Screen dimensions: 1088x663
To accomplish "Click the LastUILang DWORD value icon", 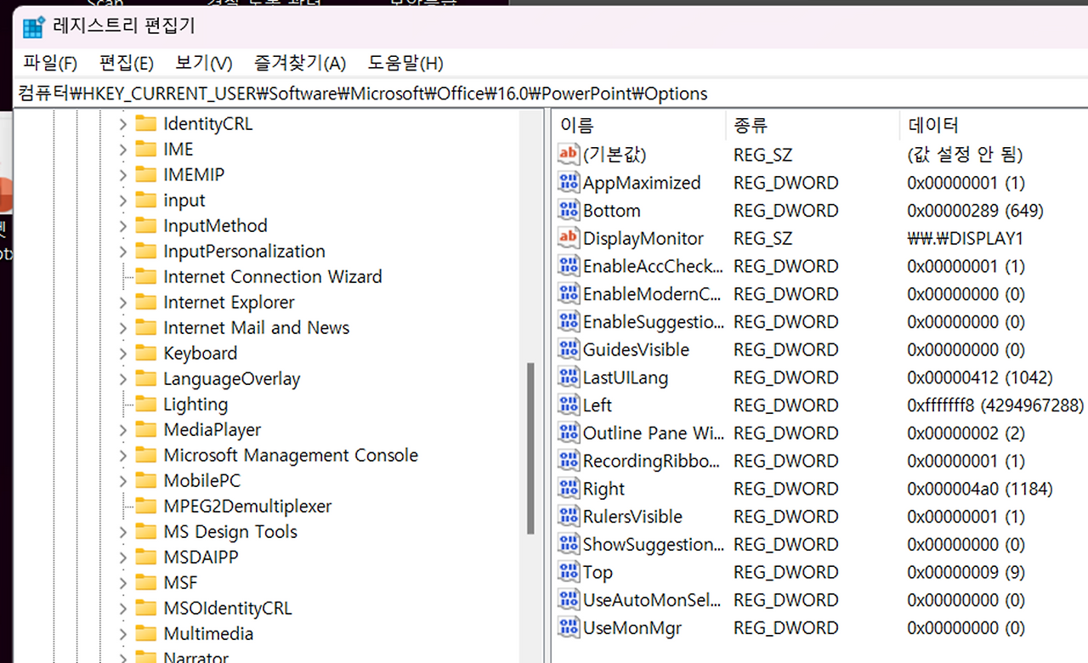I will coord(568,377).
